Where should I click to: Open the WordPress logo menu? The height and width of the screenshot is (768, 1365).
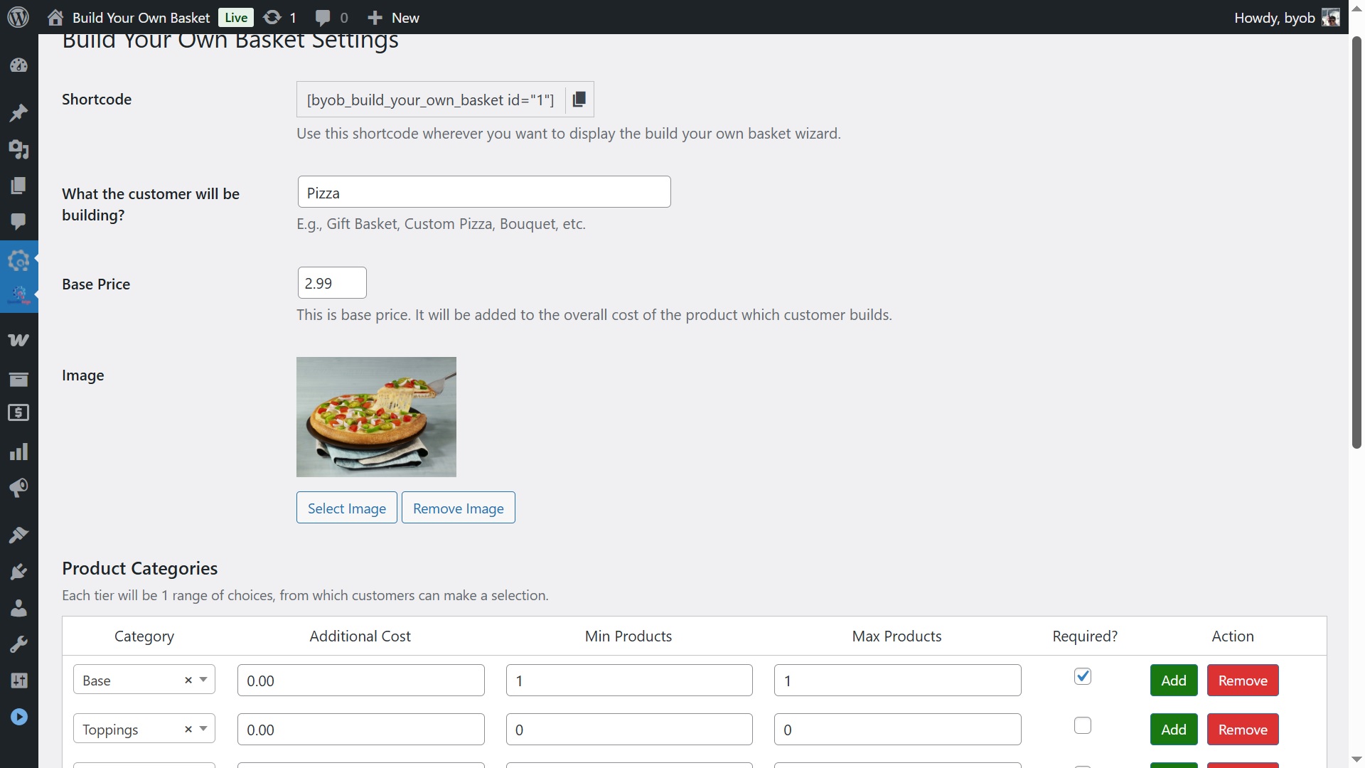(18, 17)
